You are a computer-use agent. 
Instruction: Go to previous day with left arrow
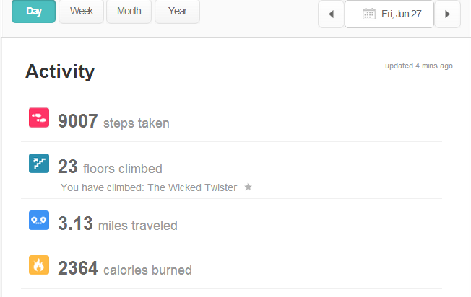(331, 14)
